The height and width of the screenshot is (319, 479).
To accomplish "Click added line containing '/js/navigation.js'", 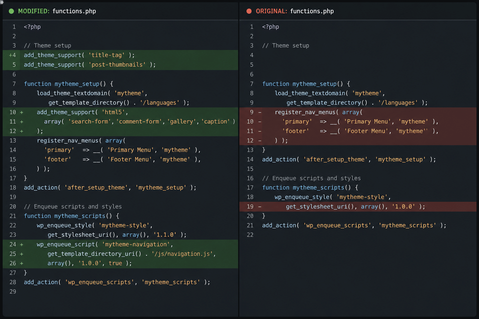I will tap(132, 254).
